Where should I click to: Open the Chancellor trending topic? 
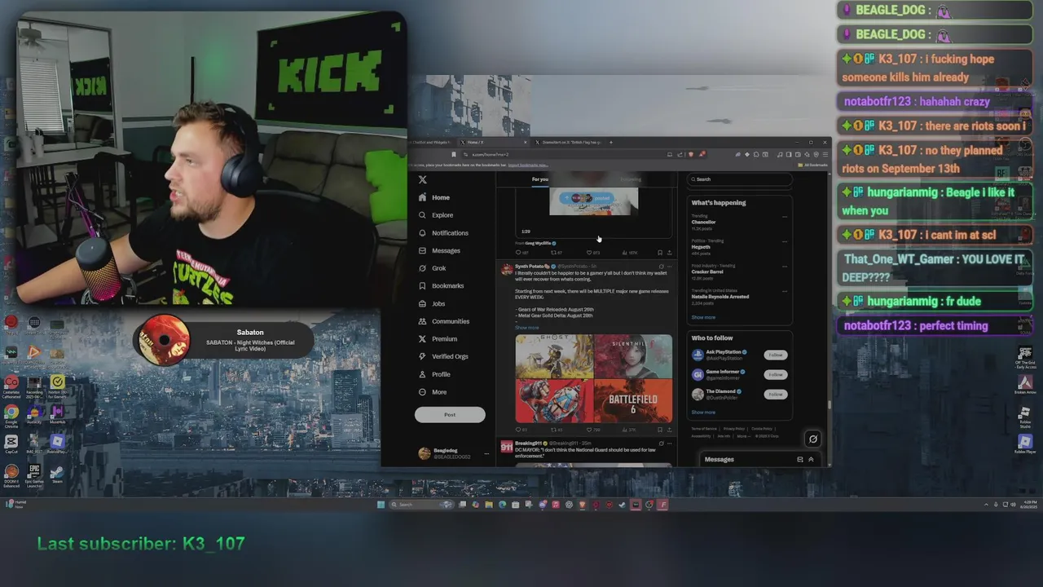point(703,222)
